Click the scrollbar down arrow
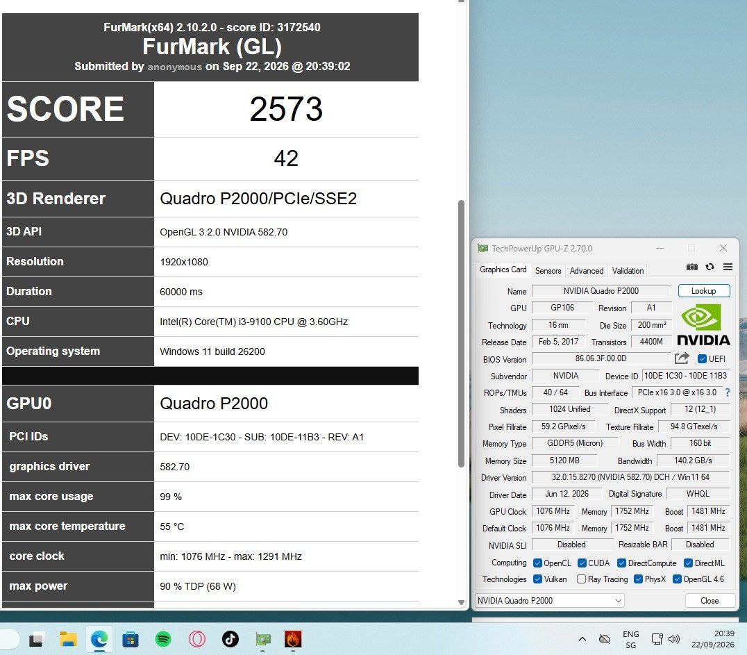Screen dimensions: 747x655 point(461,603)
